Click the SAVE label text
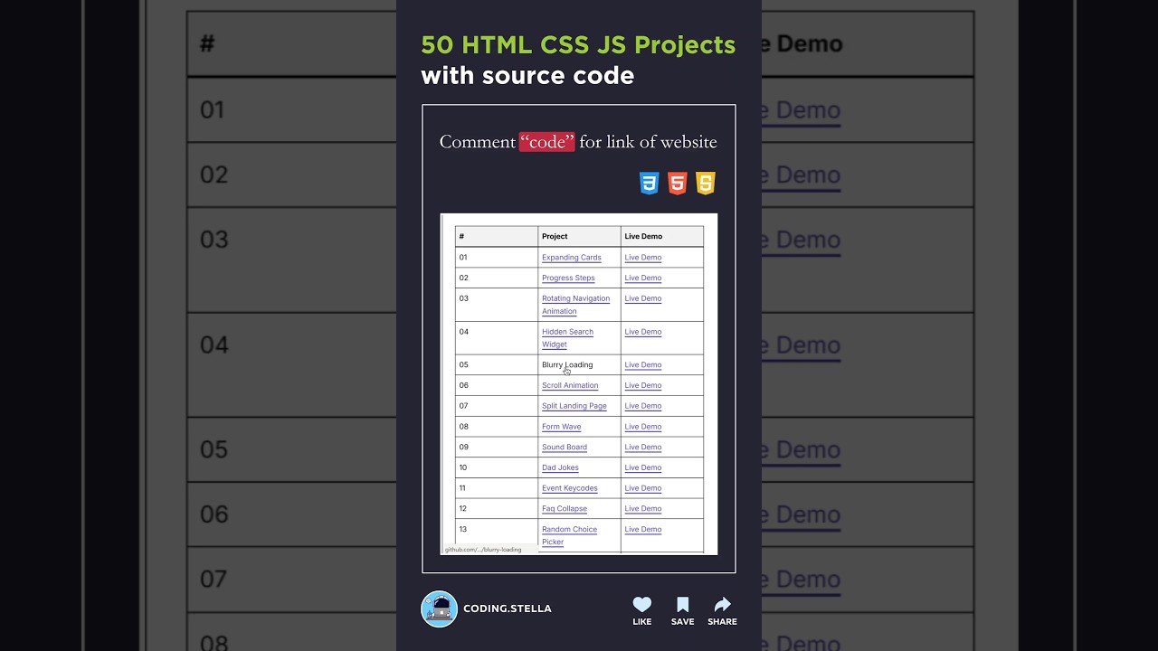Image resolution: width=1158 pixels, height=651 pixels. (x=683, y=622)
